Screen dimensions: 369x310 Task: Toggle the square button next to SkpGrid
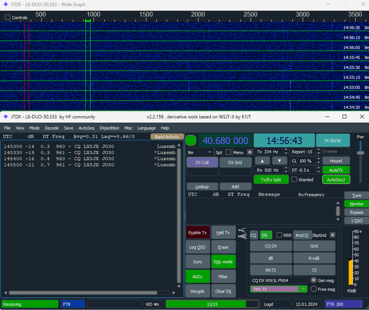click(333, 235)
